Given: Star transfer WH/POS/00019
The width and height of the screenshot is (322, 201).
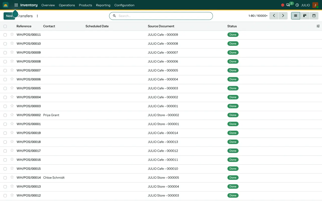Looking at the screenshot, I should click(12, 133).
